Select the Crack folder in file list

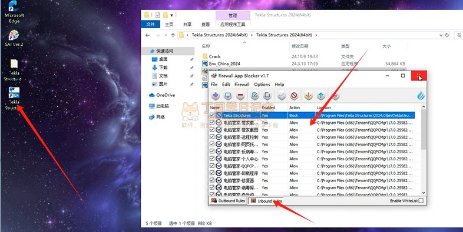pyautogui.click(x=214, y=56)
